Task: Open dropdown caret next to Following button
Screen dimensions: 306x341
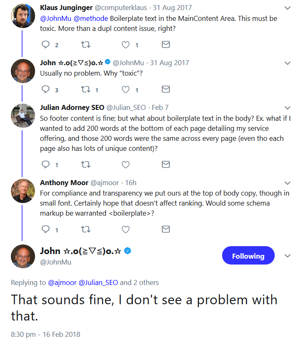Action: point(288,256)
